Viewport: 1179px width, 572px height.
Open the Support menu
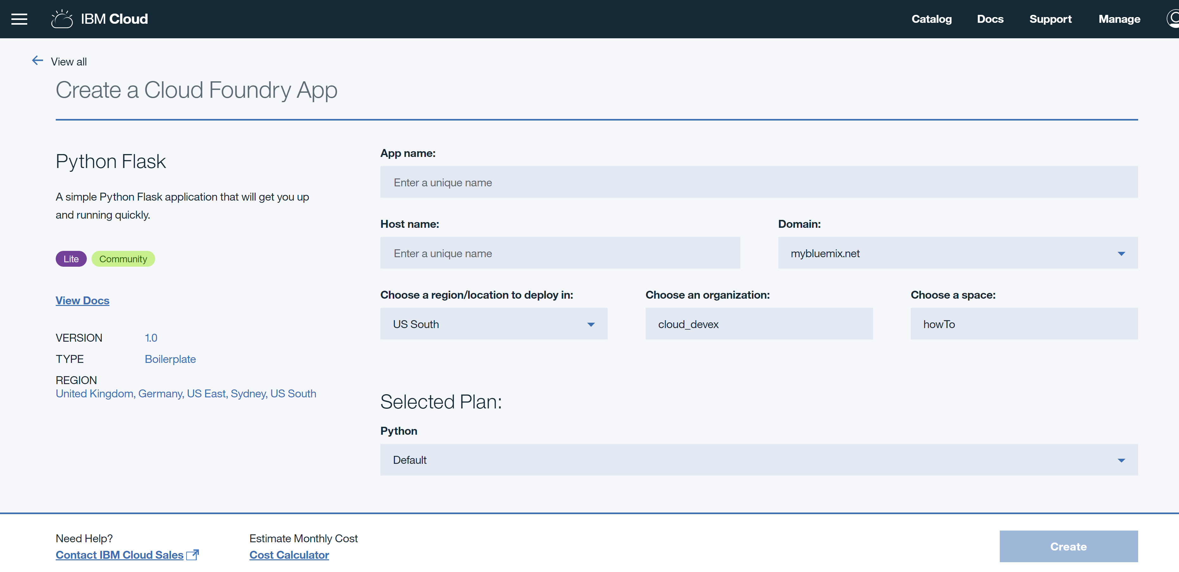tap(1051, 19)
